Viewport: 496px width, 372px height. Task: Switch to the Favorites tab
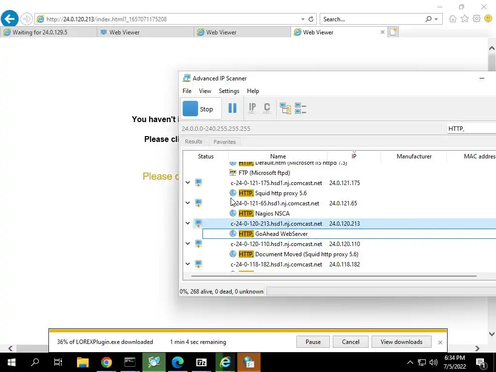(x=225, y=142)
